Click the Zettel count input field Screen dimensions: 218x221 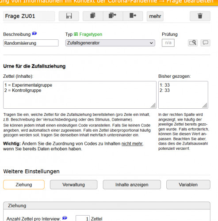(x=83, y=218)
